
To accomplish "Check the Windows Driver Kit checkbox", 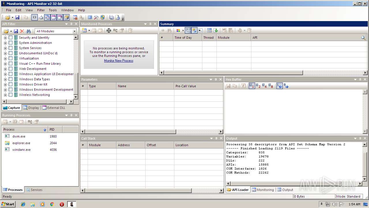I will tap(10, 84).
